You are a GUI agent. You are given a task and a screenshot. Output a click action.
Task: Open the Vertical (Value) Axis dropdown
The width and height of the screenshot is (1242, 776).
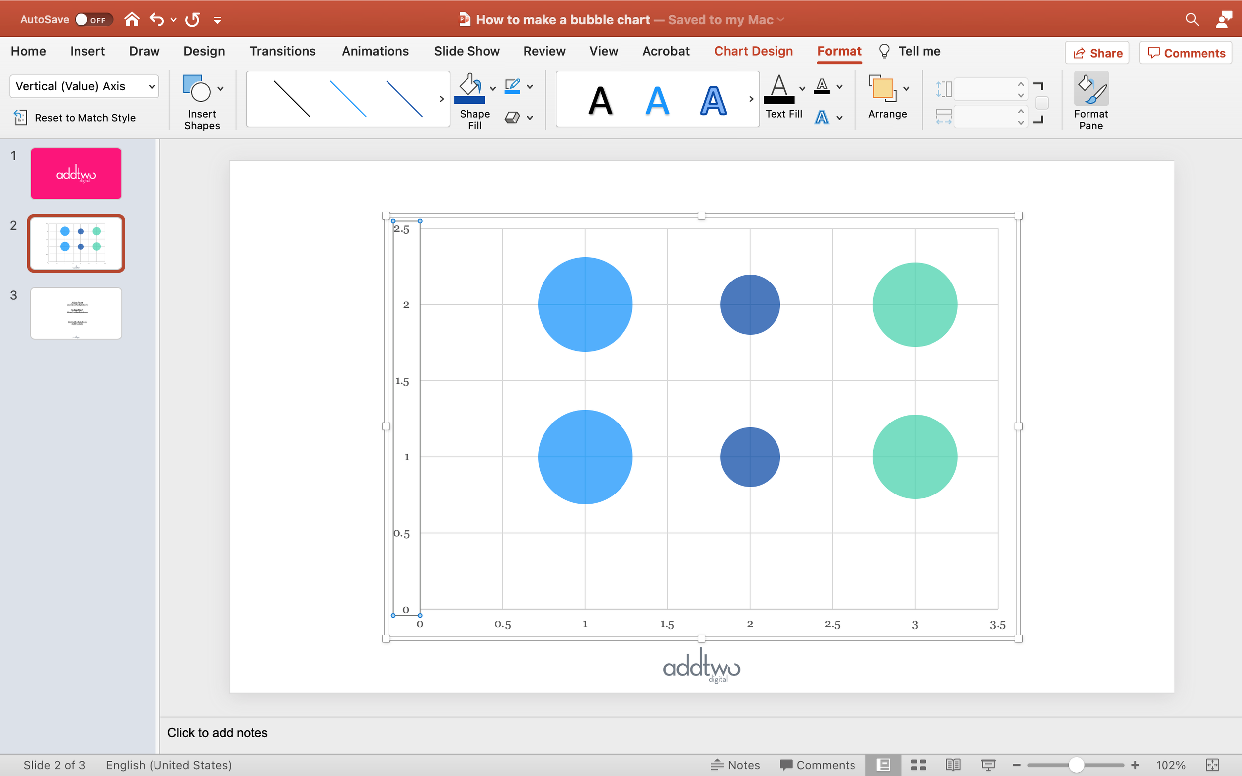[x=84, y=86]
